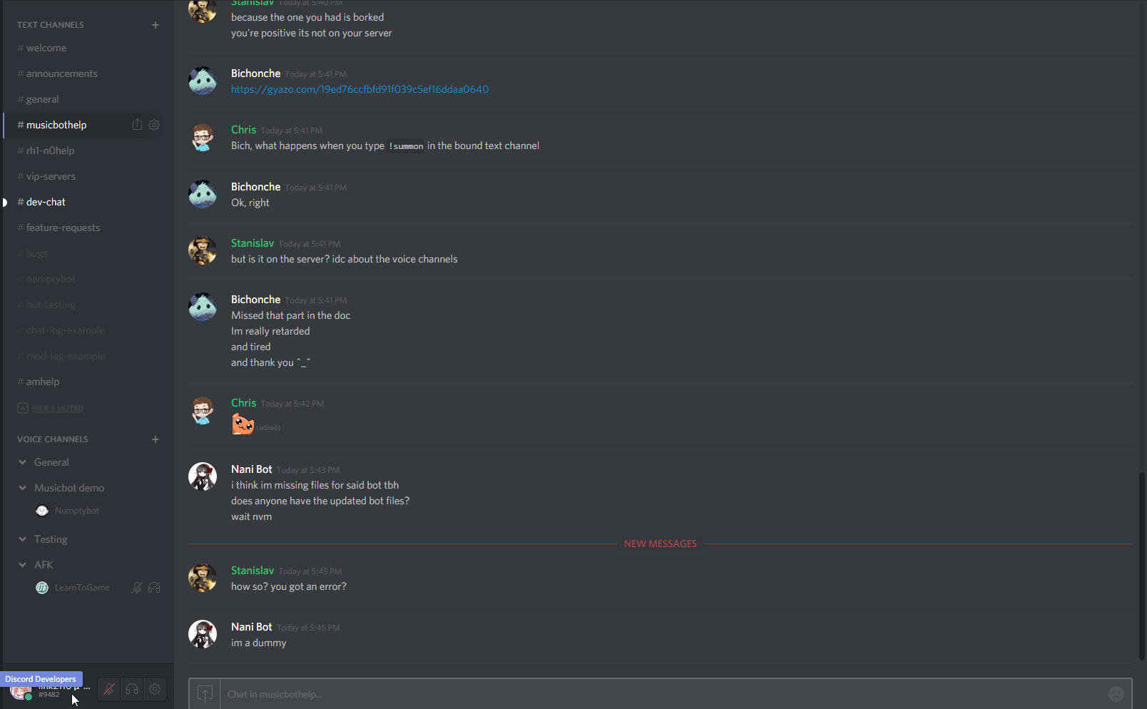Open user settings gear icon

[x=155, y=689]
